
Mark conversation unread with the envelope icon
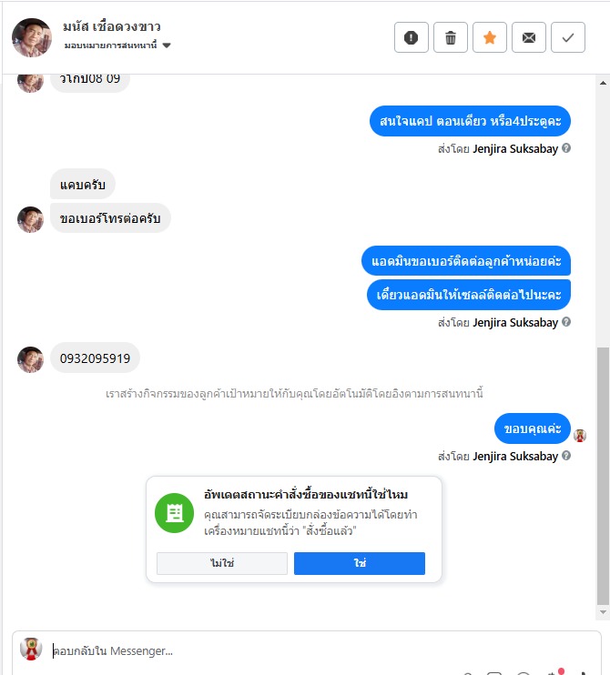529,37
